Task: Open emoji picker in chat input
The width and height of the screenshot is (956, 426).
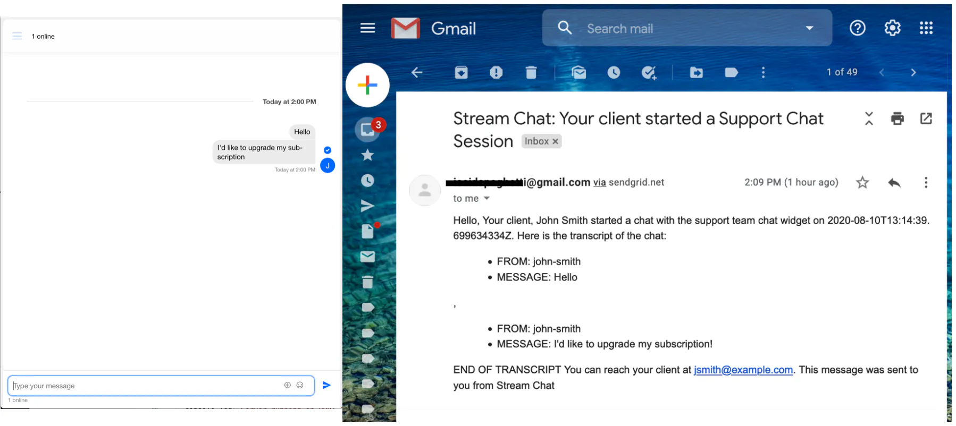Action: [x=300, y=385]
